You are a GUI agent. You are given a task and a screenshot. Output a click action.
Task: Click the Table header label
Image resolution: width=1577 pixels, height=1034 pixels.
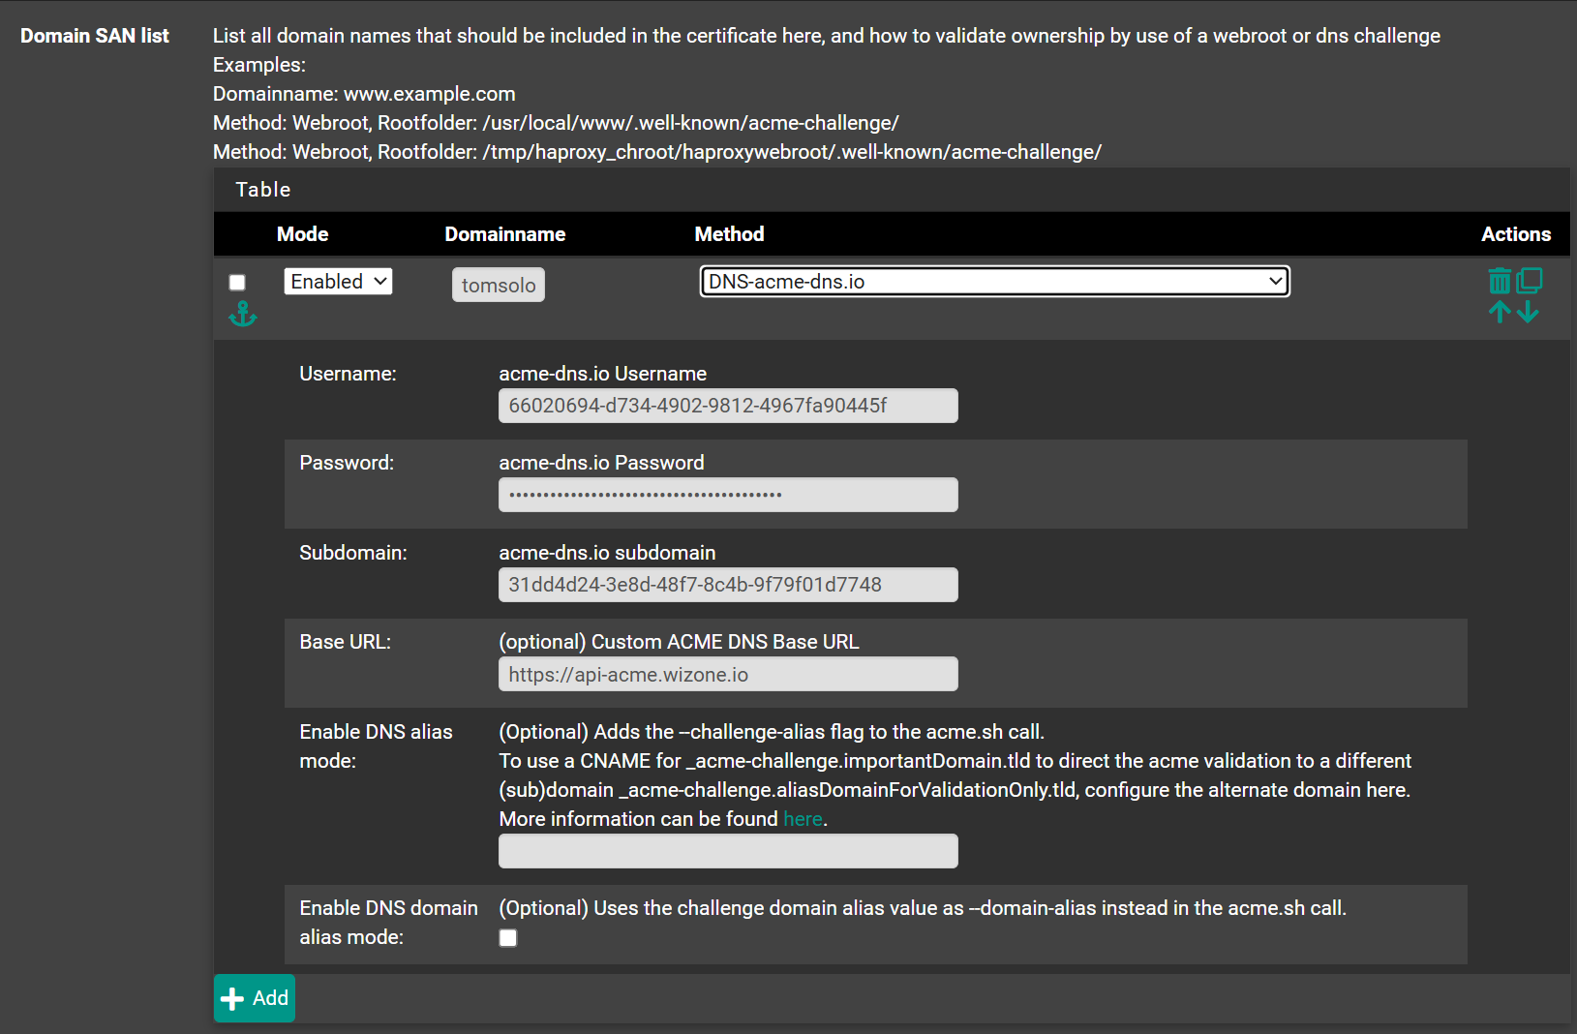pos(262,189)
